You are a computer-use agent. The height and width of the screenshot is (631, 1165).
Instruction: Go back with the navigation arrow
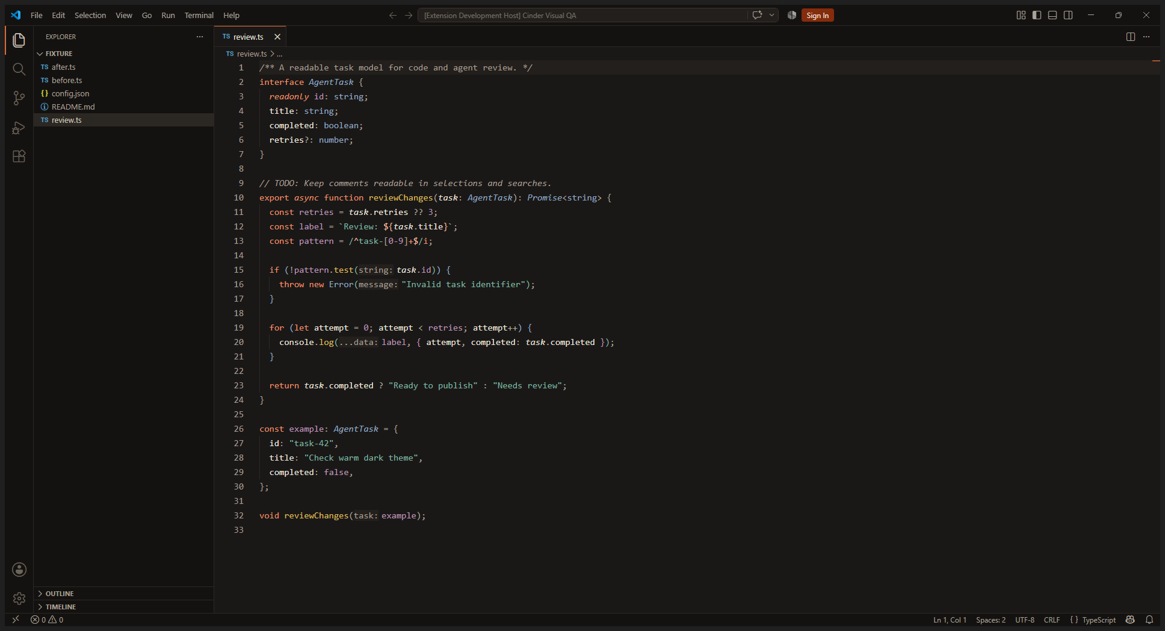coord(393,15)
